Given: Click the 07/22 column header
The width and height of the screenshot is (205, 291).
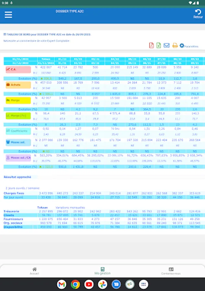Looking at the screenshot, I should pyautogui.click(x=161, y=59).
